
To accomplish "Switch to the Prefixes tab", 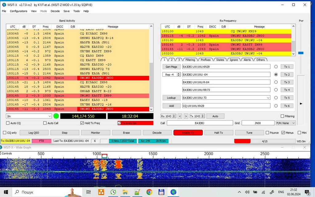I will coord(205,60).
